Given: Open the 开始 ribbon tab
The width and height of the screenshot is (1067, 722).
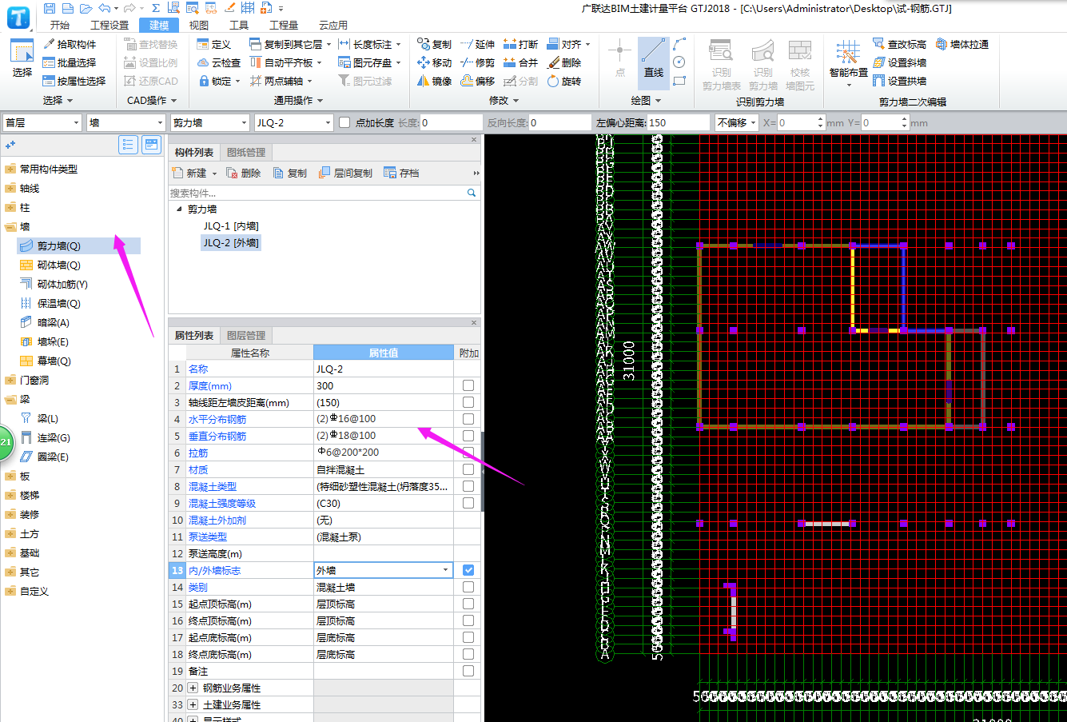Looking at the screenshot, I should coord(60,25).
